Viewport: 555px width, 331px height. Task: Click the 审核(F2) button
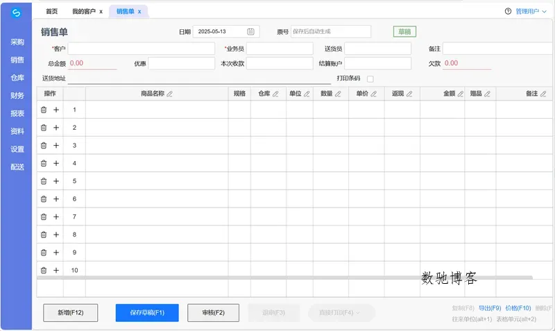click(213, 312)
